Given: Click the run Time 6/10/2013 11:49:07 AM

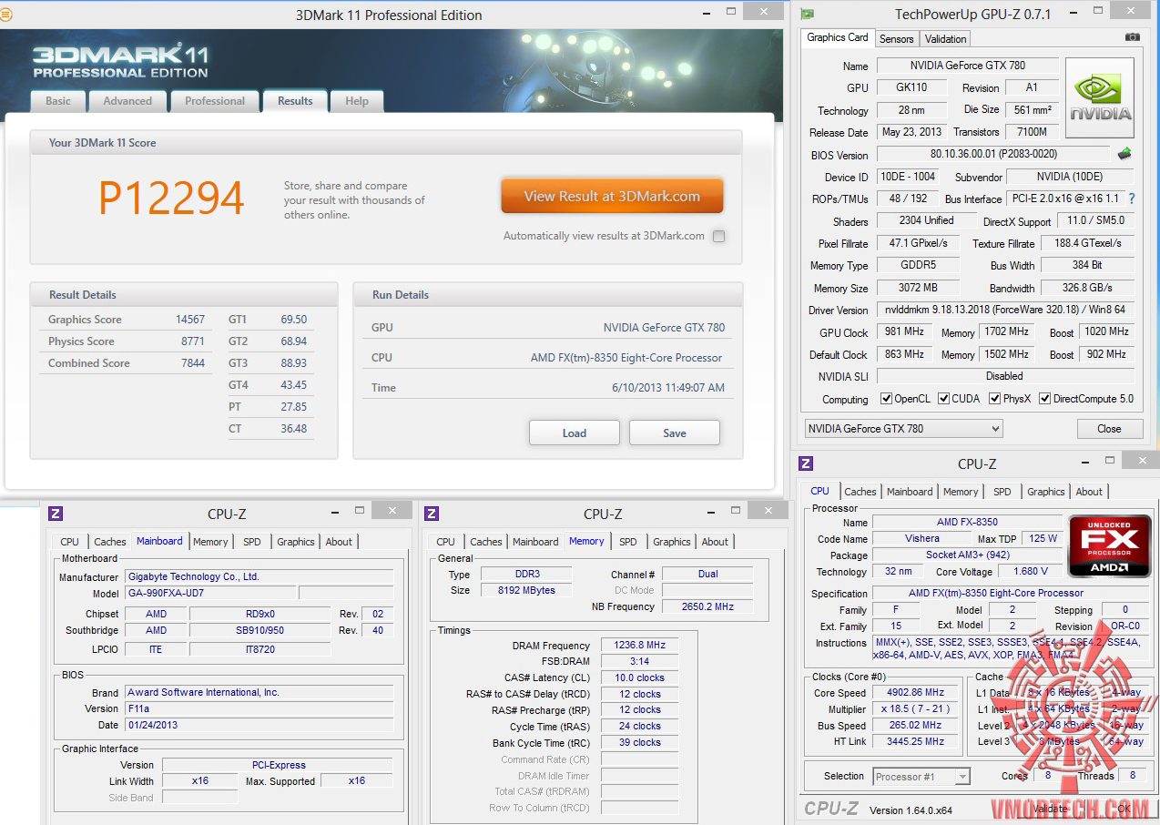Looking at the screenshot, I should pyautogui.click(x=668, y=388).
